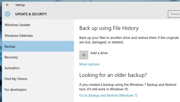
Task: Open Go to Backup and Restore (Windows 7)
Action: tap(108, 95)
